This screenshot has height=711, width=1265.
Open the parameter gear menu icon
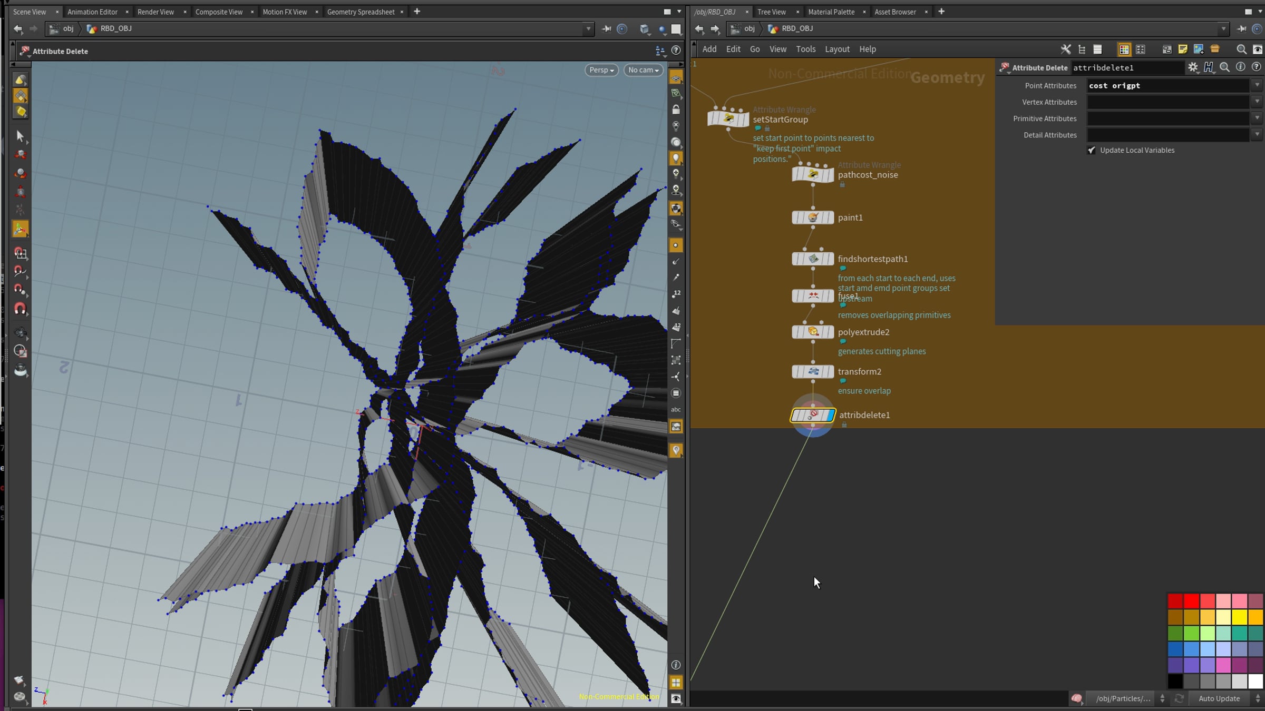[x=1193, y=67]
